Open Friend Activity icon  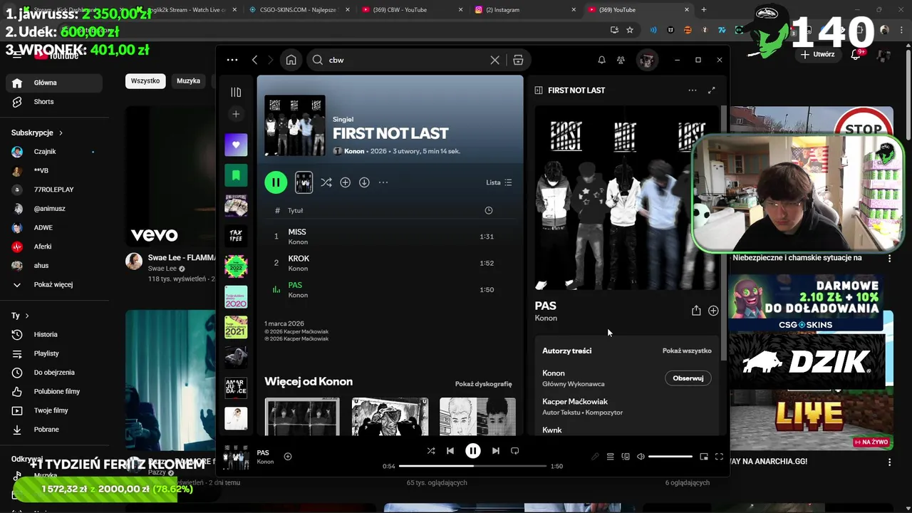point(621,60)
